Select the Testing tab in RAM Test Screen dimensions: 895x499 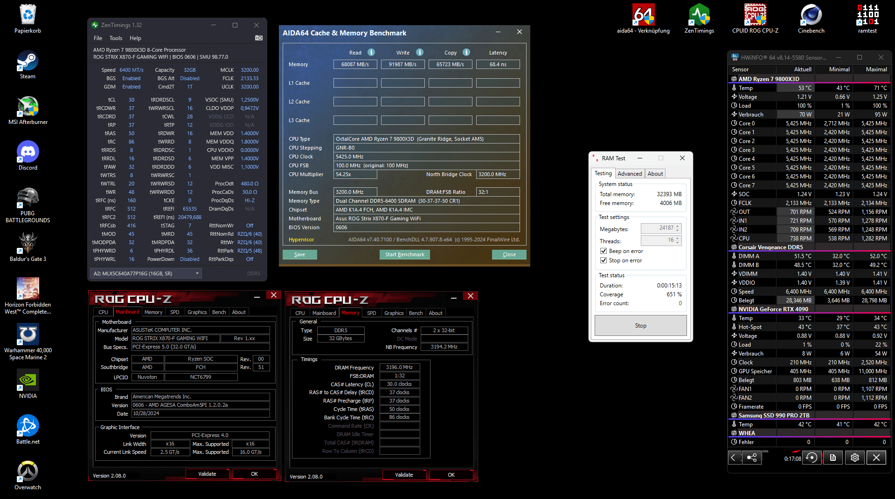tap(603, 173)
